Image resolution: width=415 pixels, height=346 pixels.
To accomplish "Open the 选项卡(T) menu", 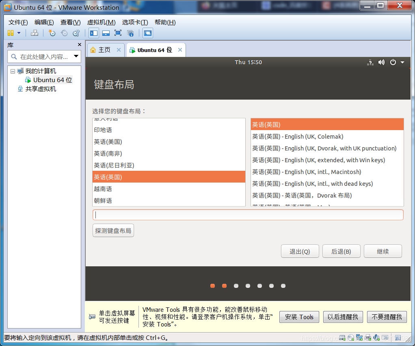I will 135,22.
